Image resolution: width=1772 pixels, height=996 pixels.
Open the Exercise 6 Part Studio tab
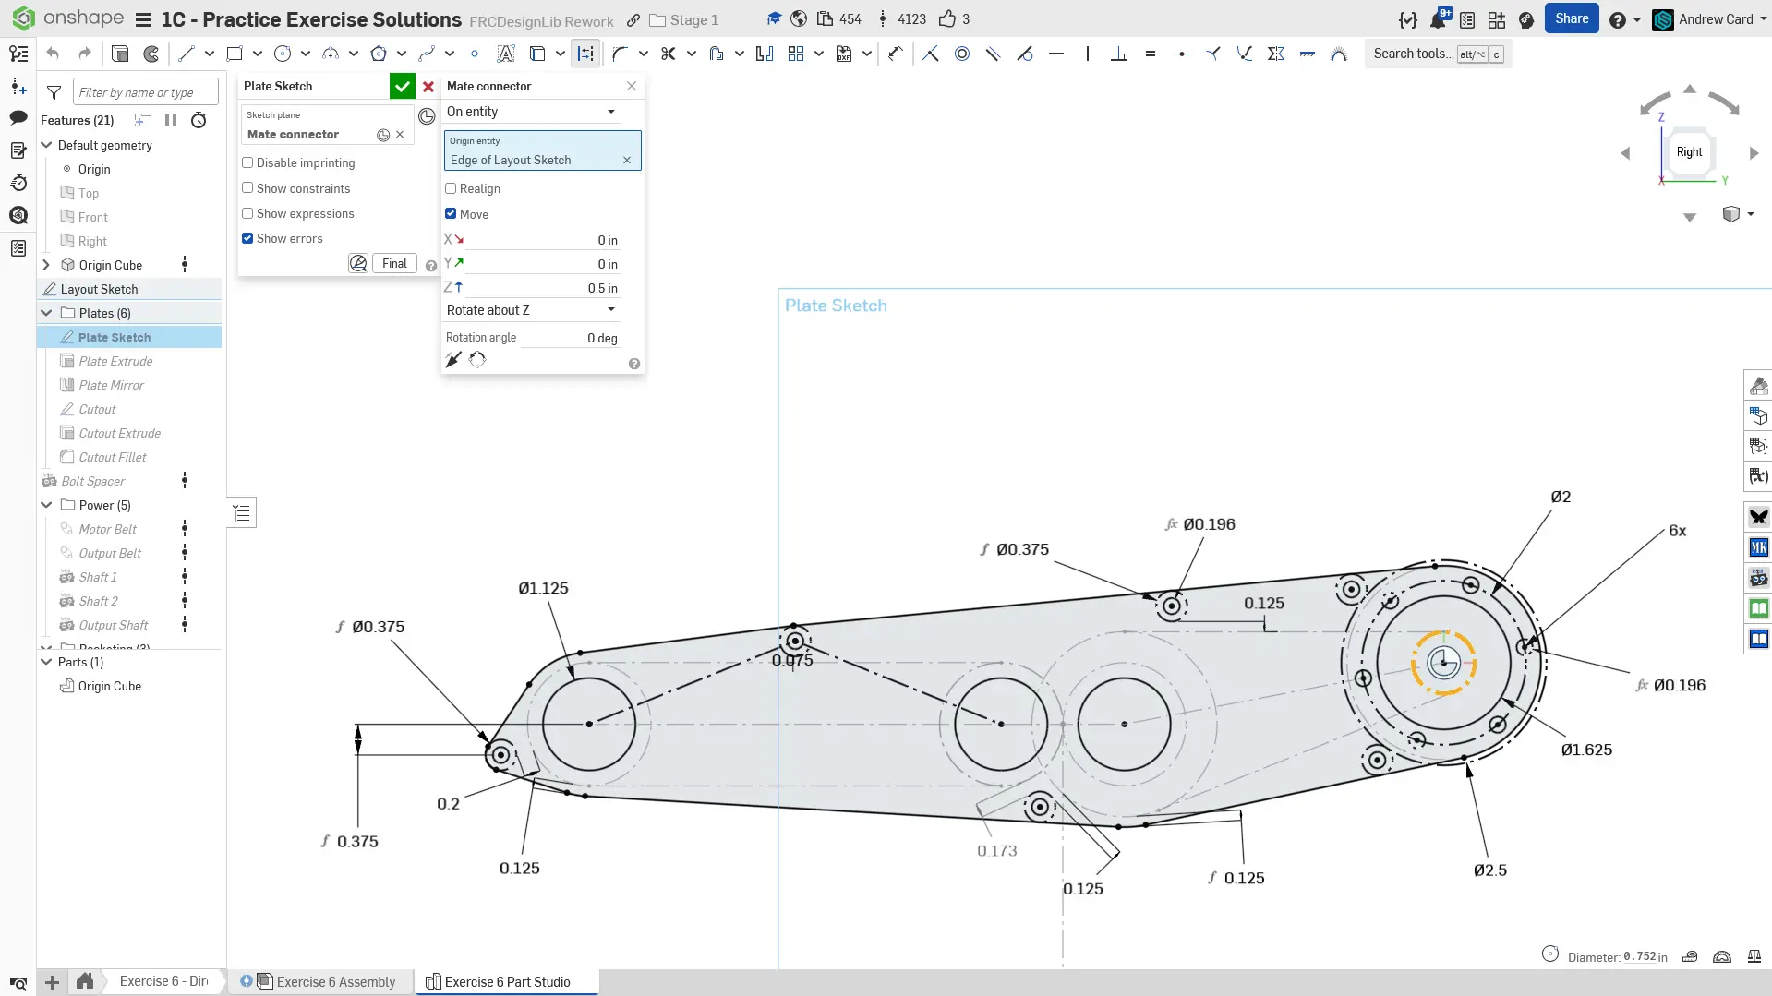506,981
